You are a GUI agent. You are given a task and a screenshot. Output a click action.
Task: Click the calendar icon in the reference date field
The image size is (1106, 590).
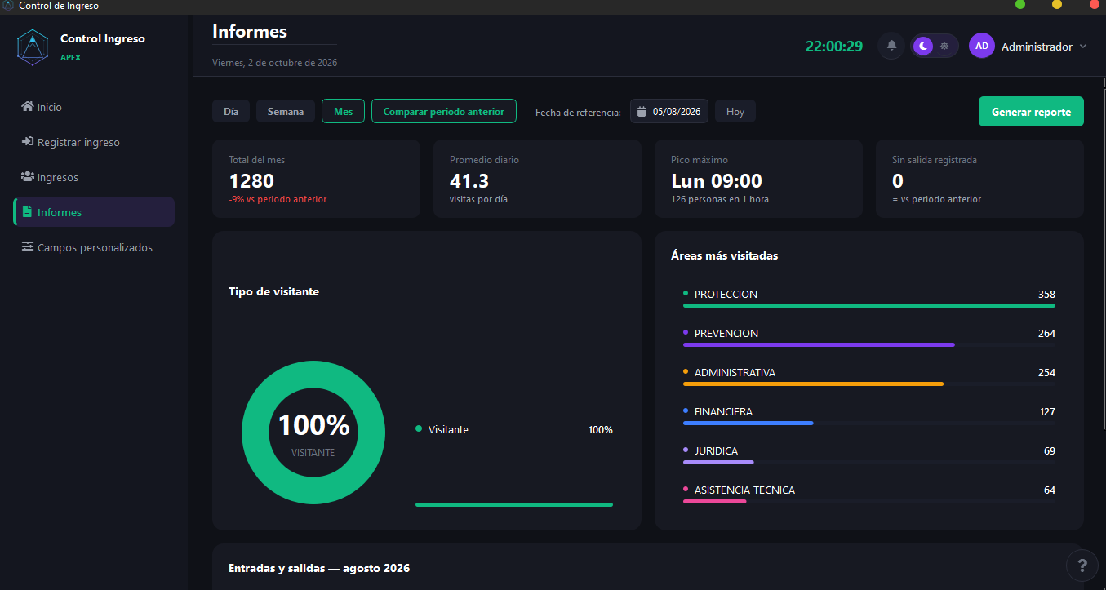[642, 111]
